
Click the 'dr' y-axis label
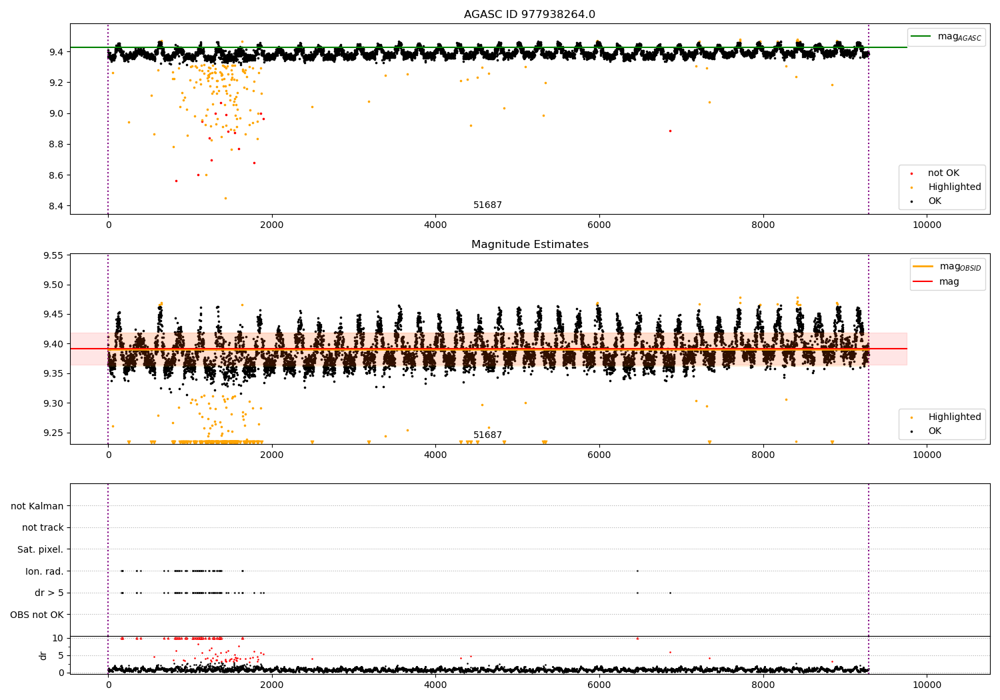pos(43,655)
